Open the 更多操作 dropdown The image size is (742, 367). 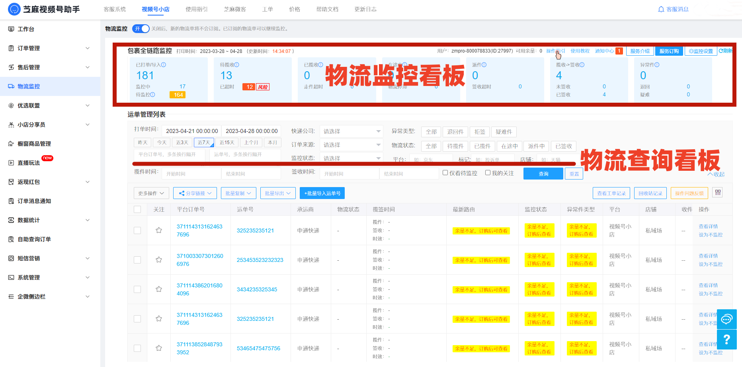pyautogui.click(x=151, y=193)
